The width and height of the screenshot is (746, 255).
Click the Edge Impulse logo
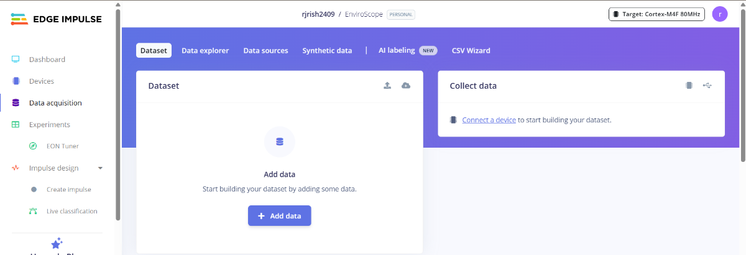[57, 19]
